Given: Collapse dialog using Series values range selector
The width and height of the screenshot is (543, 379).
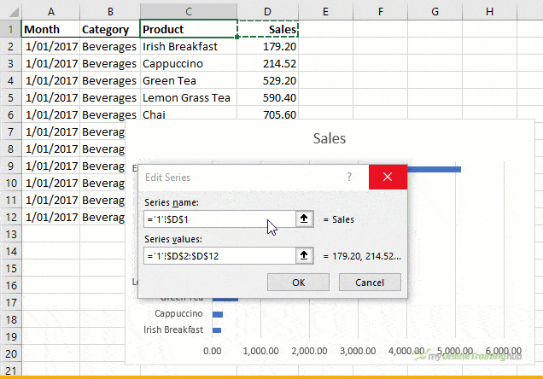Looking at the screenshot, I should (x=305, y=255).
